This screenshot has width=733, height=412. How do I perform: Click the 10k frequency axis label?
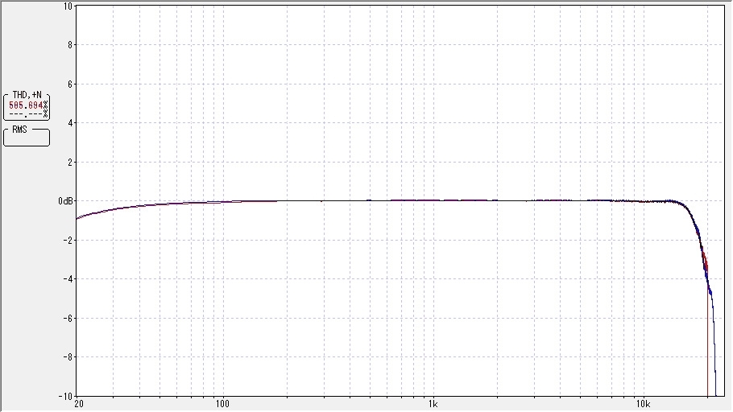point(644,404)
